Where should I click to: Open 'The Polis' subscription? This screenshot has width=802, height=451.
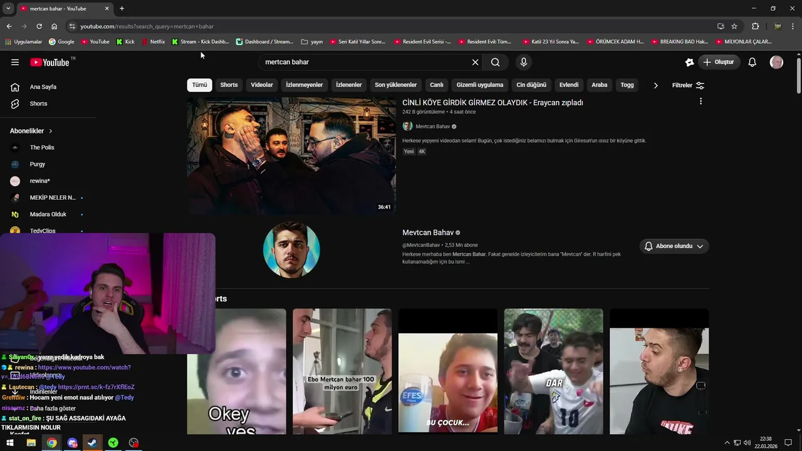(x=42, y=147)
